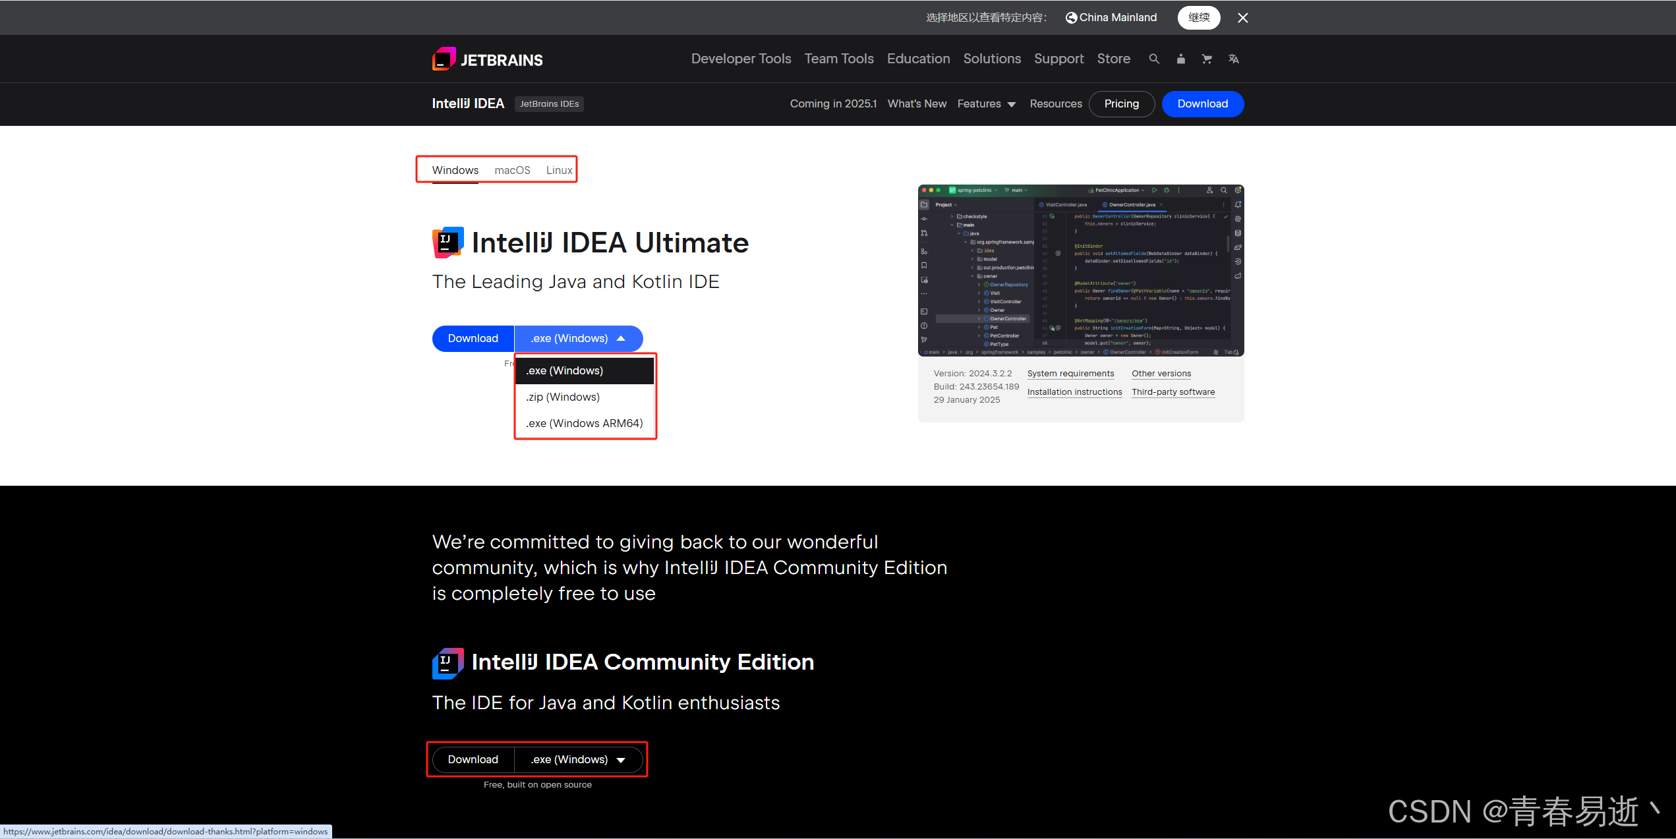Open the System requirements link
Screen dimensions: 1676x839
pyautogui.click(x=1070, y=373)
